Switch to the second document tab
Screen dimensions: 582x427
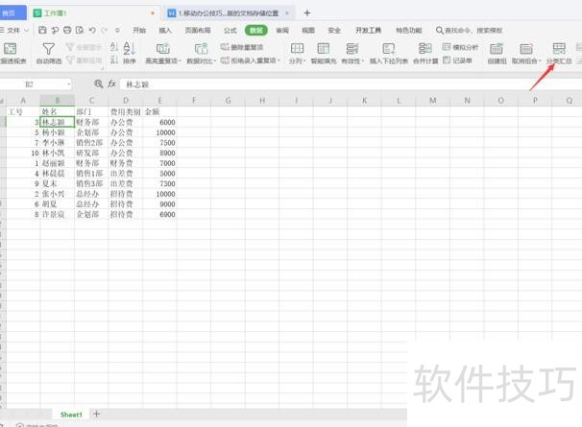tap(229, 13)
